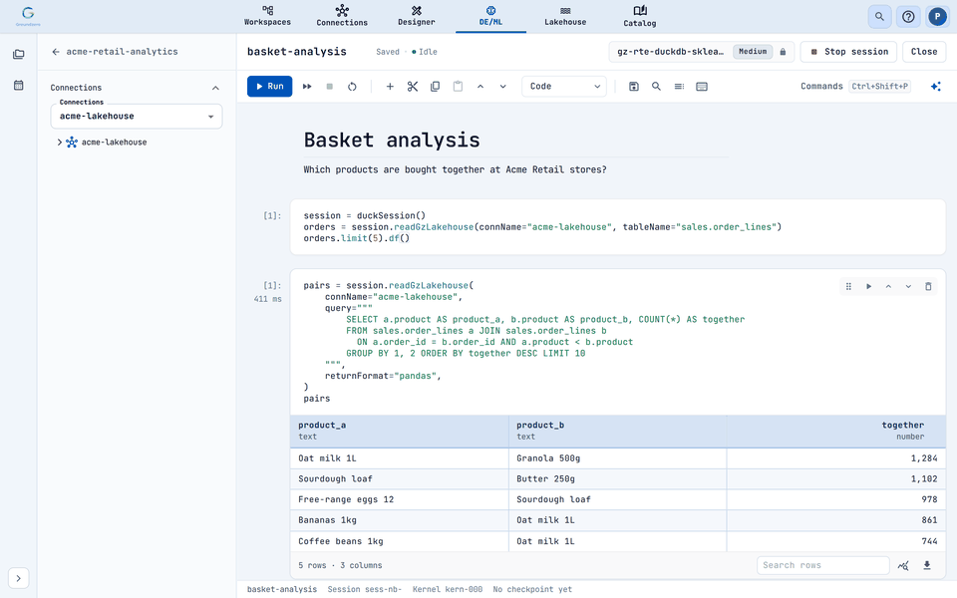
Task: Click the lock icon beside Medium
Action: 784,52
